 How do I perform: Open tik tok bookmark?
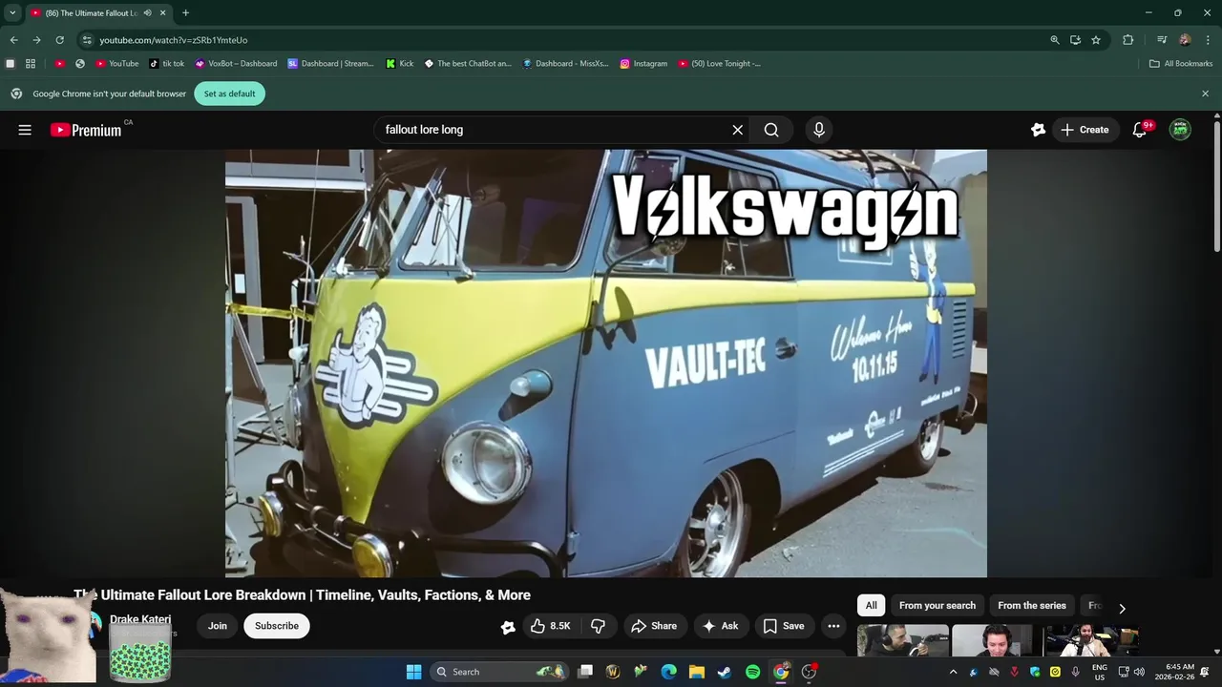tap(167, 64)
